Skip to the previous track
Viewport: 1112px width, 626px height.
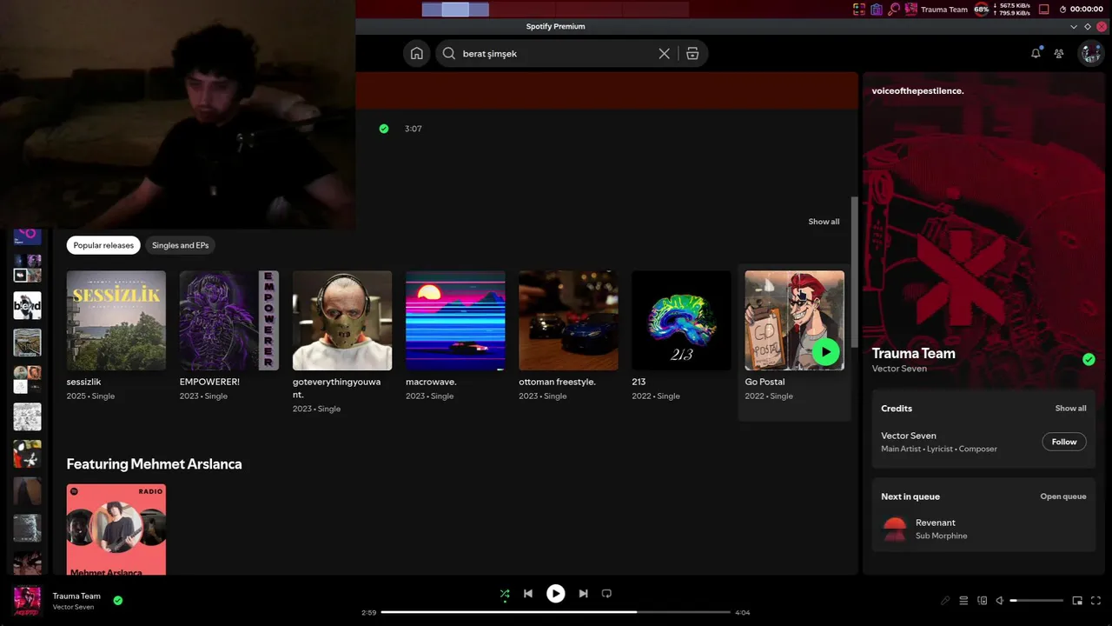pos(528,594)
